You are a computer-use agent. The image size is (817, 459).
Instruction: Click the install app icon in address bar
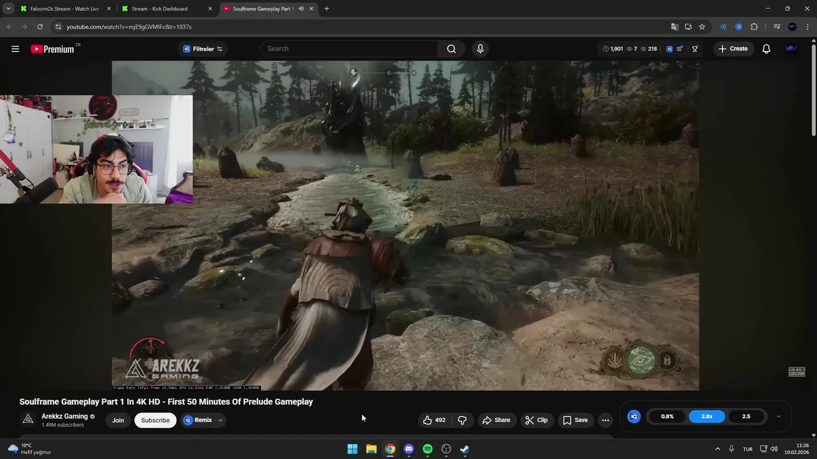tap(688, 27)
